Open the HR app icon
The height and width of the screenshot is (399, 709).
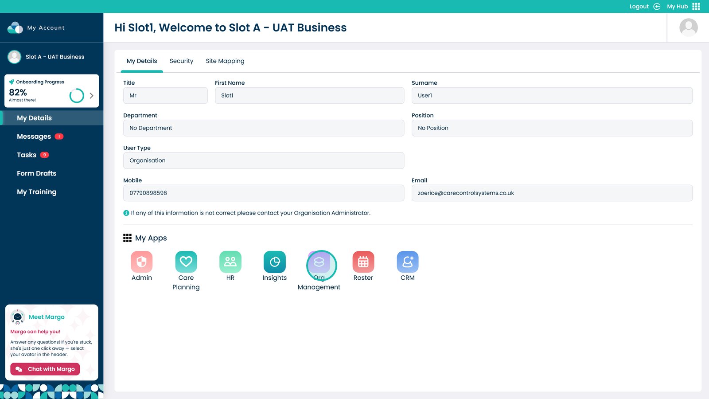pyautogui.click(x=230, y=262)
